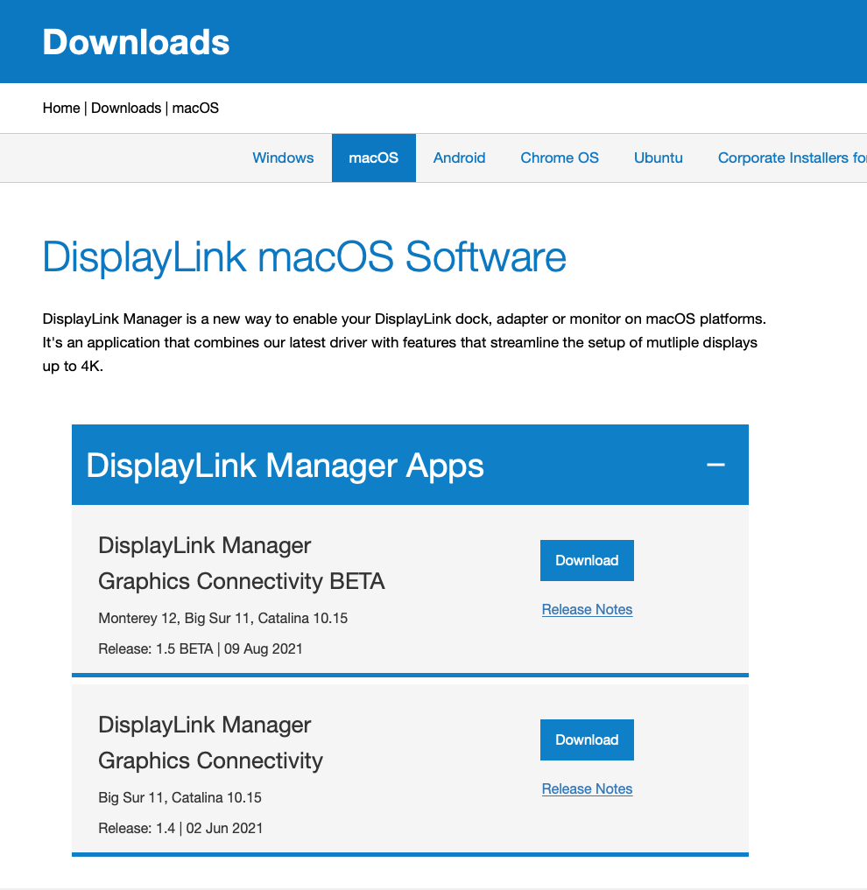Click the 'Monterey 12, Big Sur 11, Catalina 10.15' text
867x890 pixels.
222,618
